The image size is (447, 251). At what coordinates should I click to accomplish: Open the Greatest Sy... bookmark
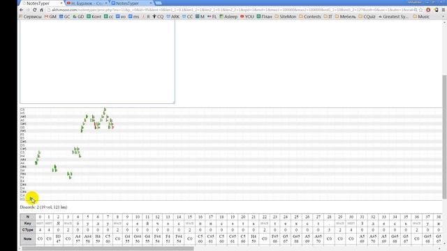[x=393, y=17]
